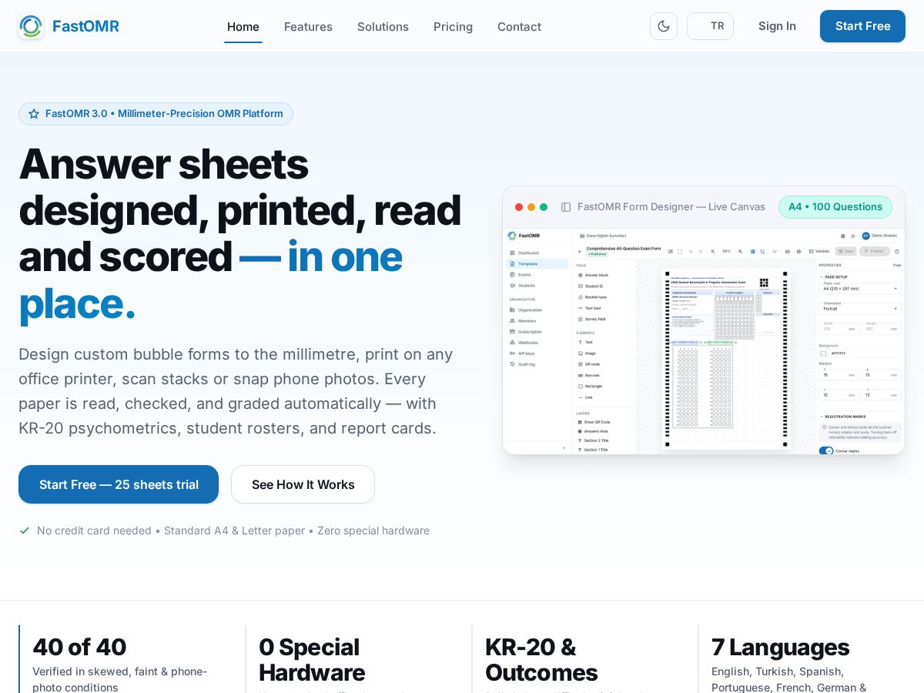
Task: Collapse the preview sidebar with chevron
Action: tap(564, 447)
